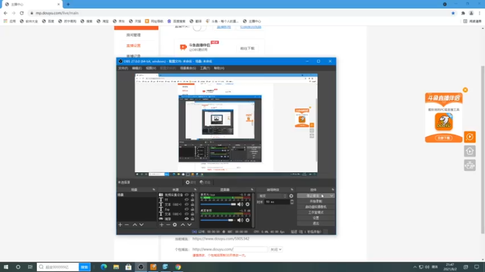Screen dimensions: 485x272
Task: Open OBS from the Windows taskbar
Action: tap(141, 267)
